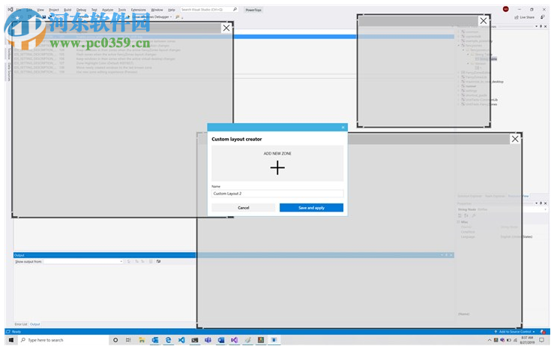Screen dimensions: 554x346
Task: Open the Test menu
Action: tap(94, 10)
